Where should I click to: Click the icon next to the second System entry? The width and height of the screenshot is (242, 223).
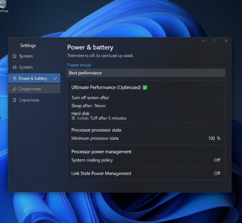pos(14,67)
